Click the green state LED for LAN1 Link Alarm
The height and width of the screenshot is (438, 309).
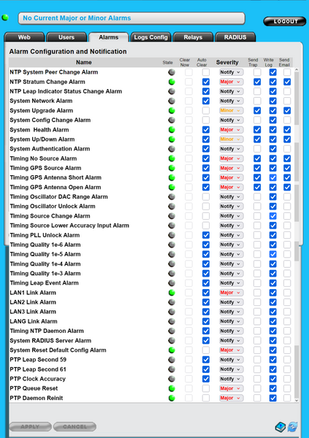[x=172, y=293]
